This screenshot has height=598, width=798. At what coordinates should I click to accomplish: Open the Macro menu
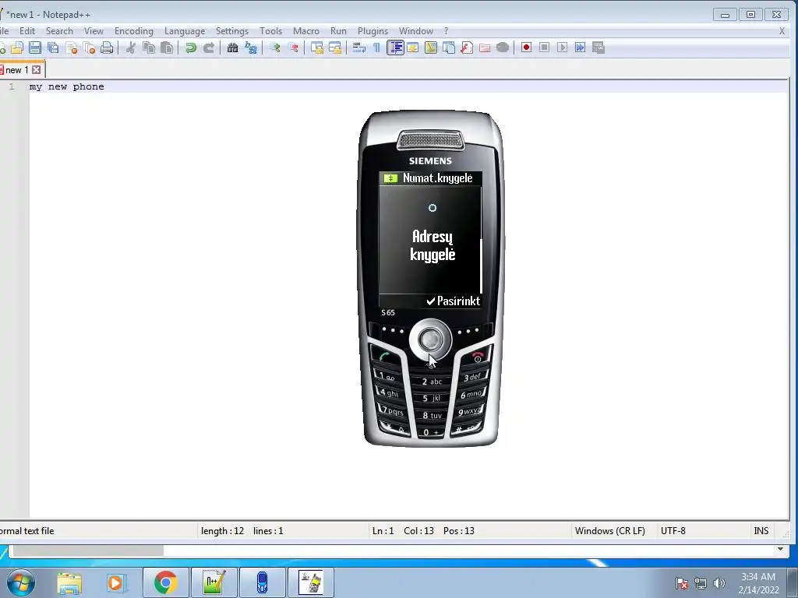coord(305,31)
